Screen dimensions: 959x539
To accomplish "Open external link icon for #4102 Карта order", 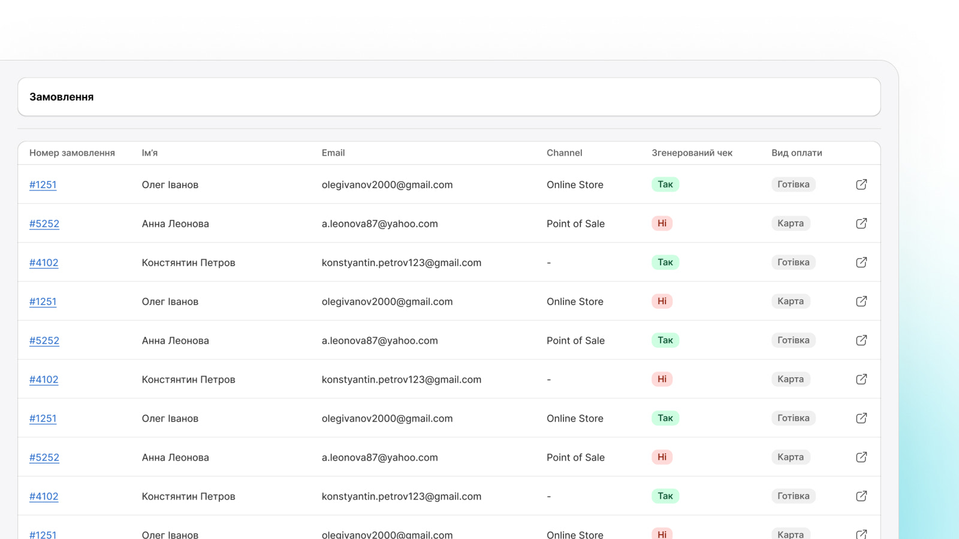I will 861,379.
